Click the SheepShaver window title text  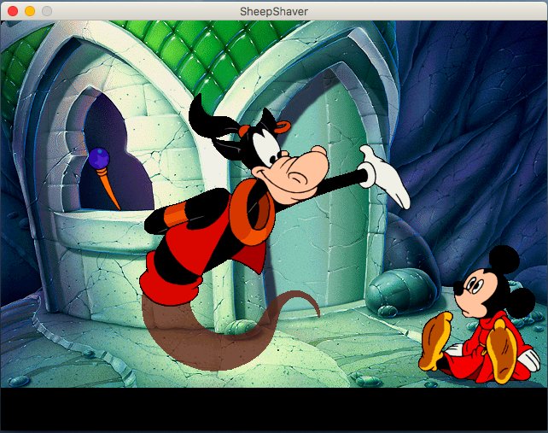(274, 10)
